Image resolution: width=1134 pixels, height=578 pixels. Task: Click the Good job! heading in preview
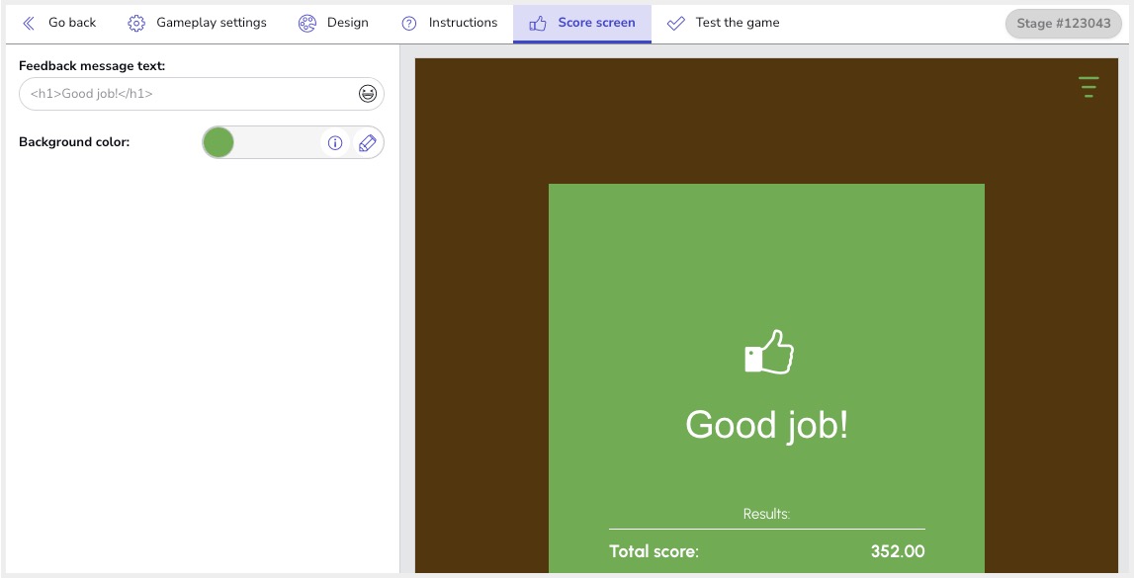766,425
